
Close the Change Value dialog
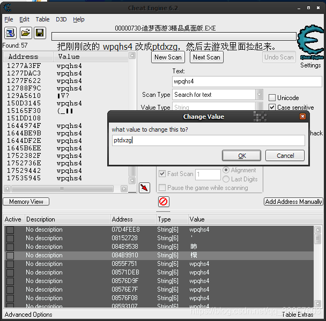(302, 117)
